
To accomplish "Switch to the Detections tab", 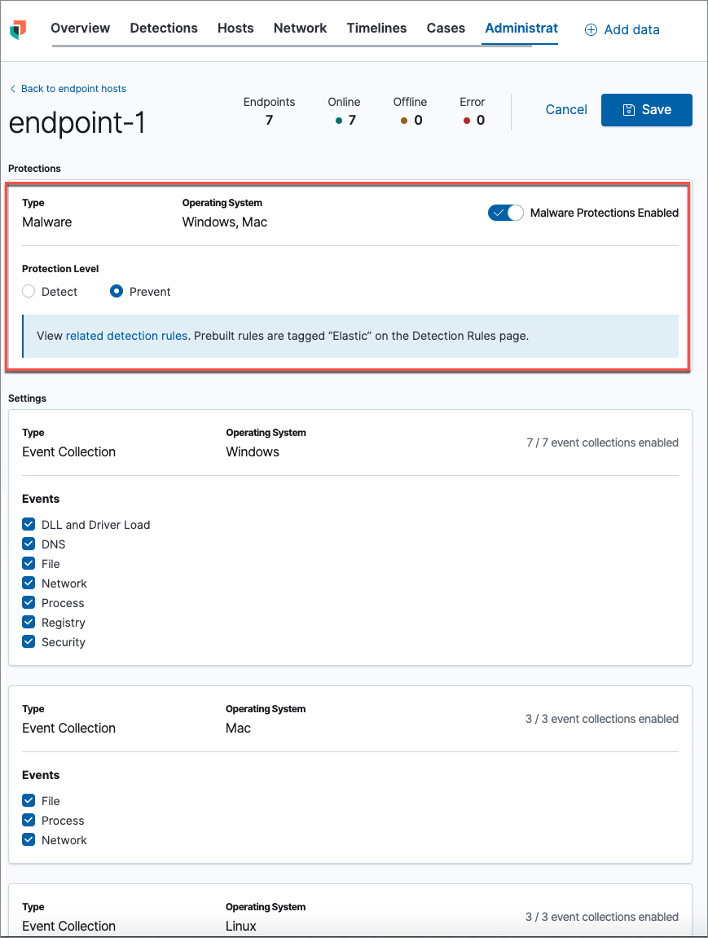I will click(164, 28).
